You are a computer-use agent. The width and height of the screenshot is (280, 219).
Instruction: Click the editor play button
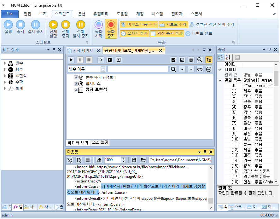[71, 60]
